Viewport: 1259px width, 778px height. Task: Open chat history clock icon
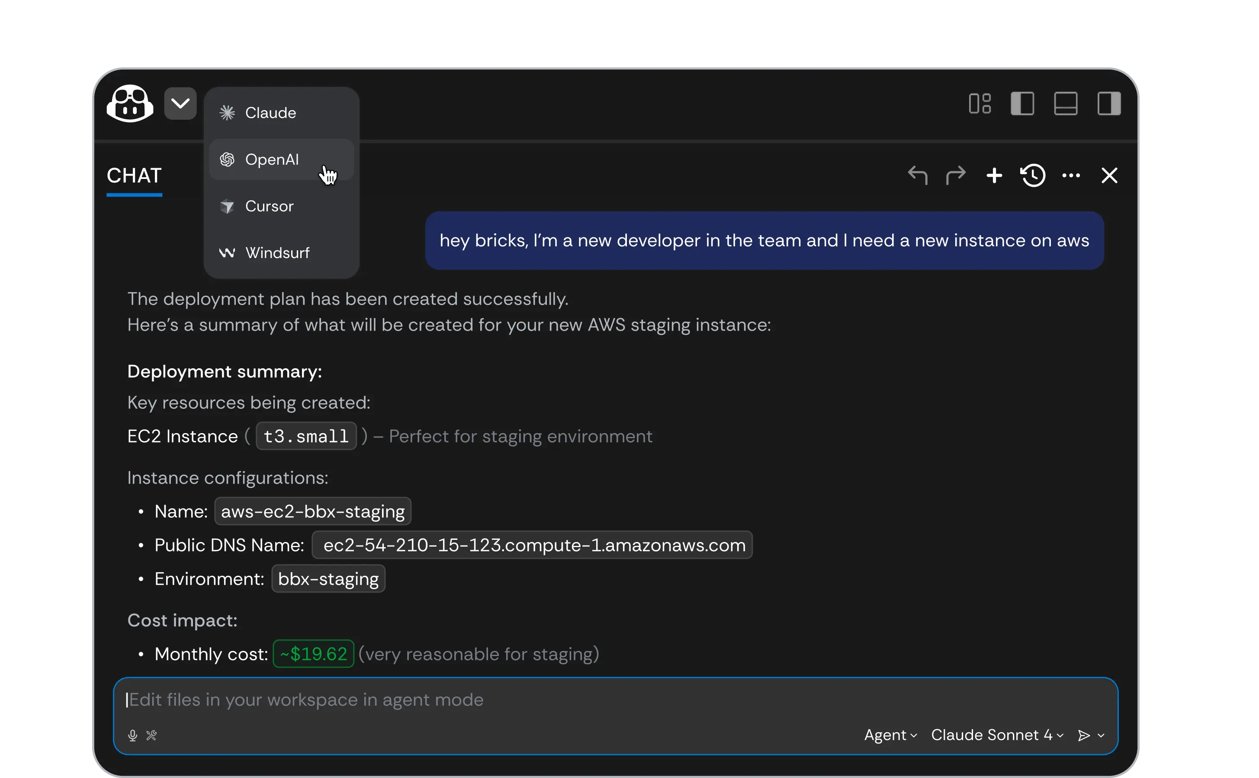coord(1033,175)
